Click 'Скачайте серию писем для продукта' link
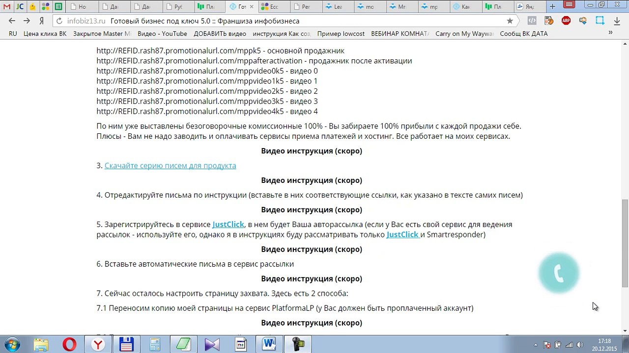 (170, 166)
